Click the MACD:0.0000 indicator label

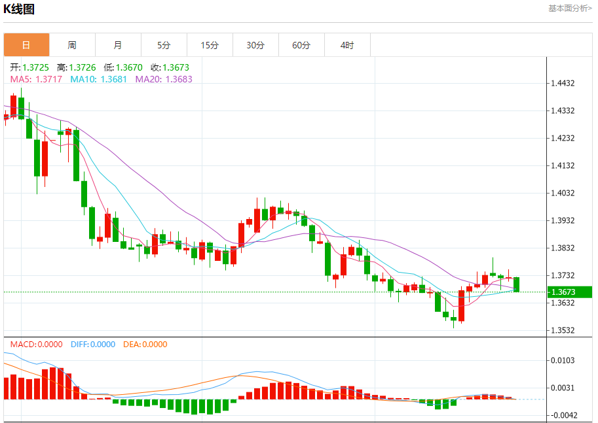click(36, 344)
